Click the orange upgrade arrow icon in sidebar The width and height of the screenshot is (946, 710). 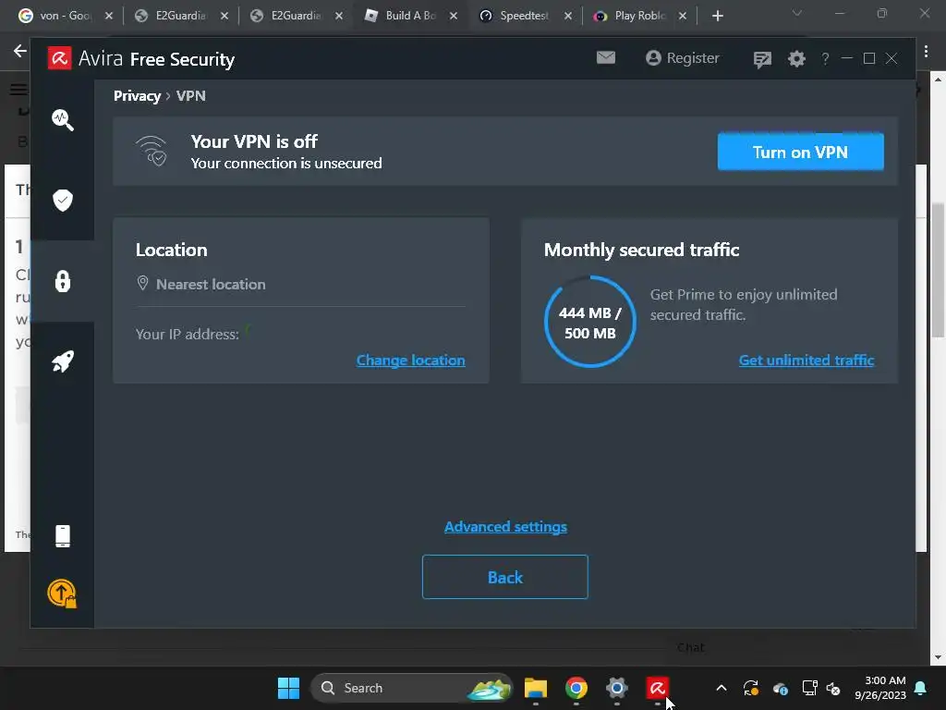pyautogui.click(x=62, y=594)
